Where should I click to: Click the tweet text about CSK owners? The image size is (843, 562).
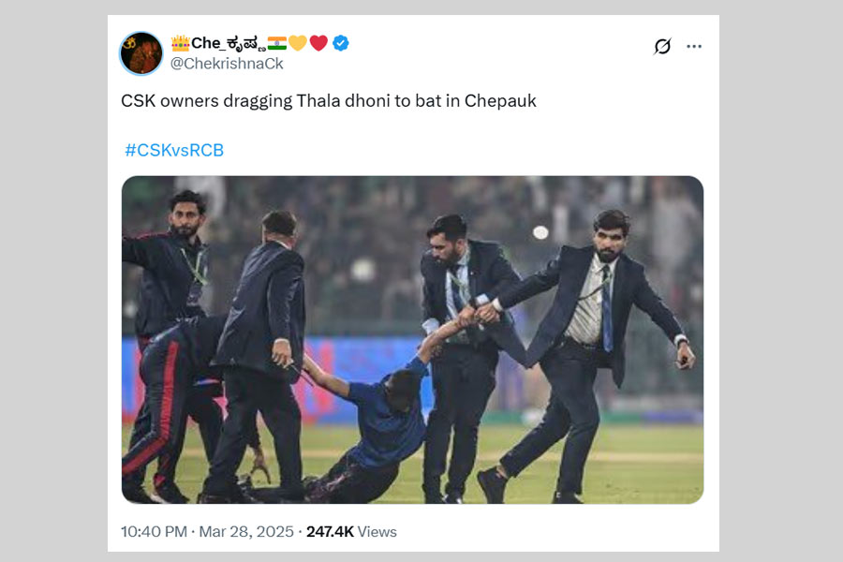[x=328, y=101]
